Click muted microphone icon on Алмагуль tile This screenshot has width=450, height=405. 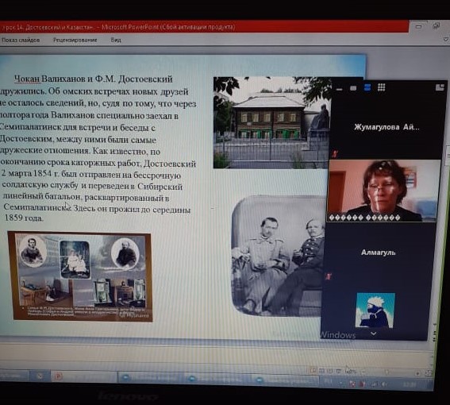coord(329,276)
